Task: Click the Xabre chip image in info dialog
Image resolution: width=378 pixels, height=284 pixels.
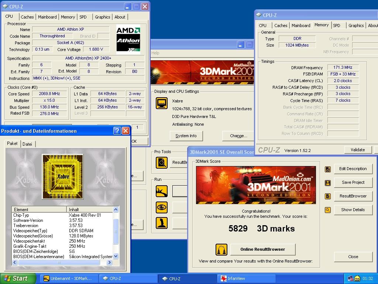Action: pyautogui.click(x=63, y=176)
